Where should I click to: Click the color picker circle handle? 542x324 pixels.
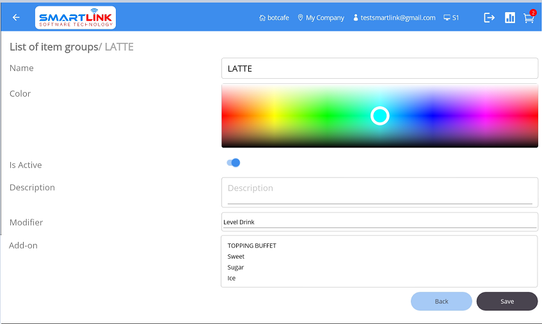380,115
